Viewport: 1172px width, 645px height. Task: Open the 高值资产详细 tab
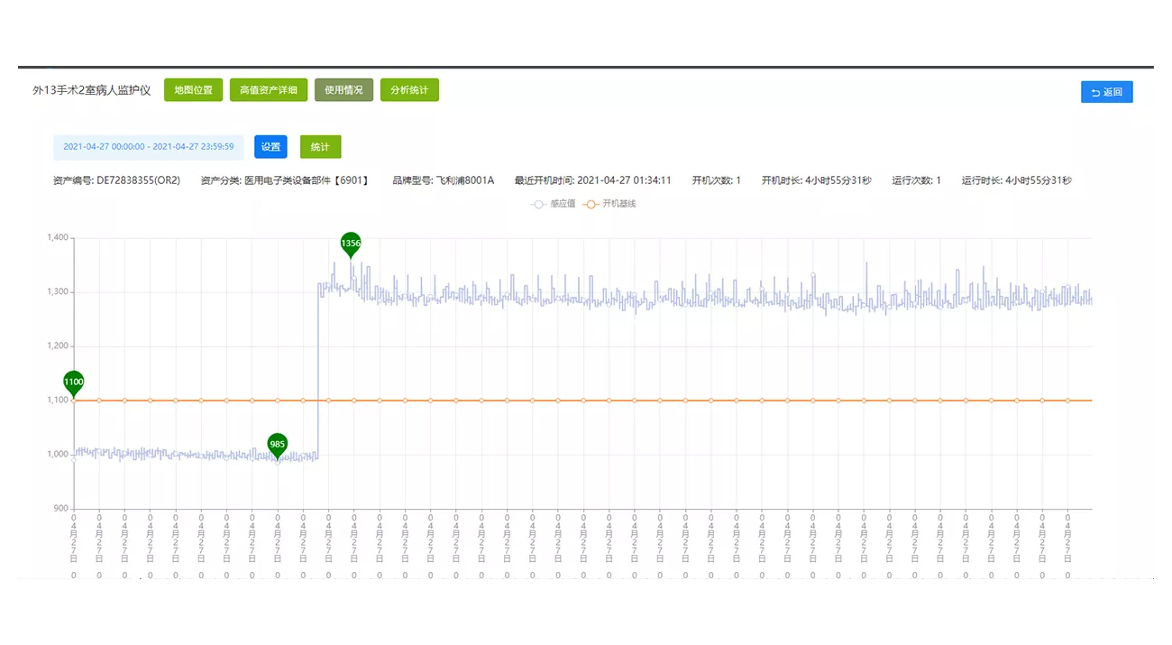click(269, 90)
